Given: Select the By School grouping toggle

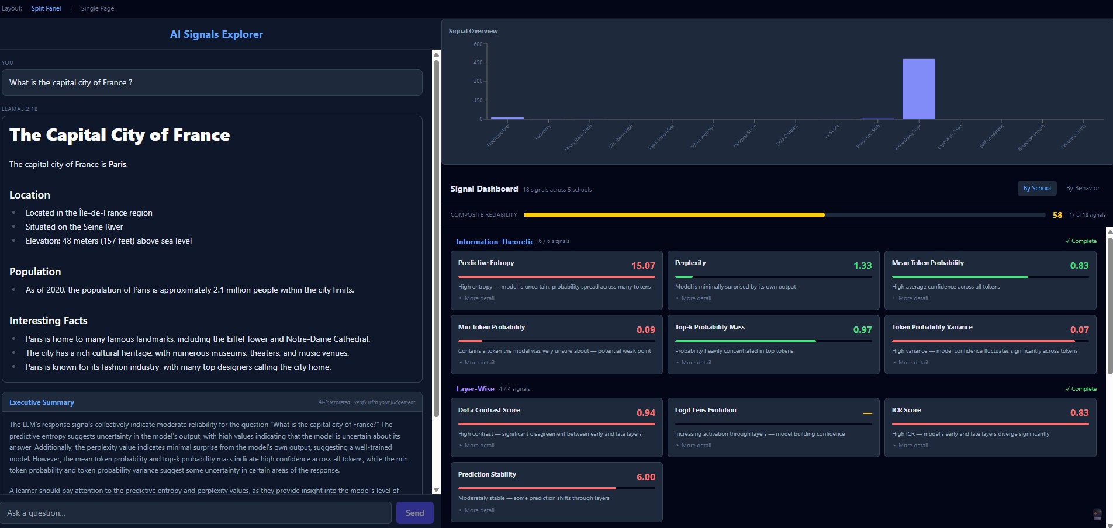Looking at the screenshot, I should [1036, 188].
